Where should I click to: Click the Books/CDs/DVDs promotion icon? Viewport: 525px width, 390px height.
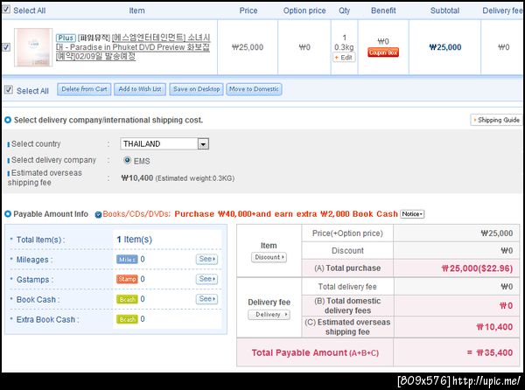pos(98,215)
